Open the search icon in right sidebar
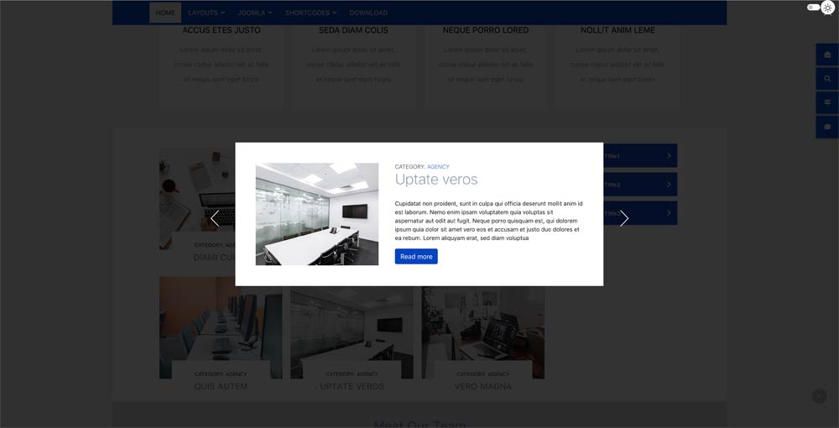Viewport: 839px width, 428px height. (x=827, y=79)
